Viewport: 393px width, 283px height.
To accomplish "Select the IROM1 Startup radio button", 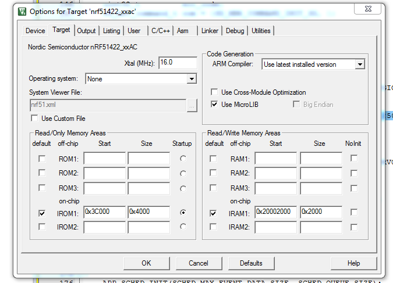I will (x=183, y=213).
